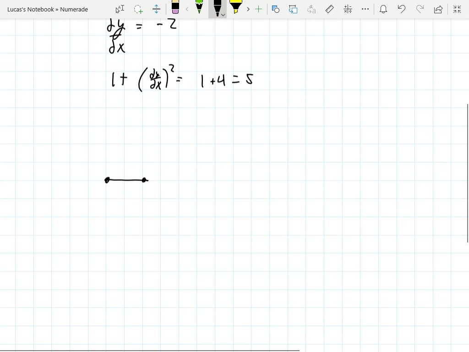Select the Eraser tool

click(175, 9)
